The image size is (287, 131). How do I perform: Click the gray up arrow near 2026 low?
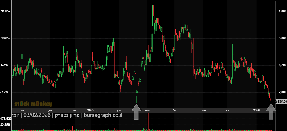[x=271, y=112]
